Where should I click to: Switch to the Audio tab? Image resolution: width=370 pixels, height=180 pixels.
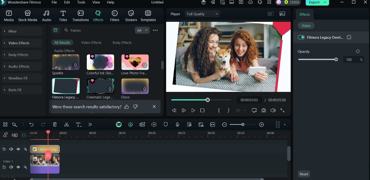[47, 16]
